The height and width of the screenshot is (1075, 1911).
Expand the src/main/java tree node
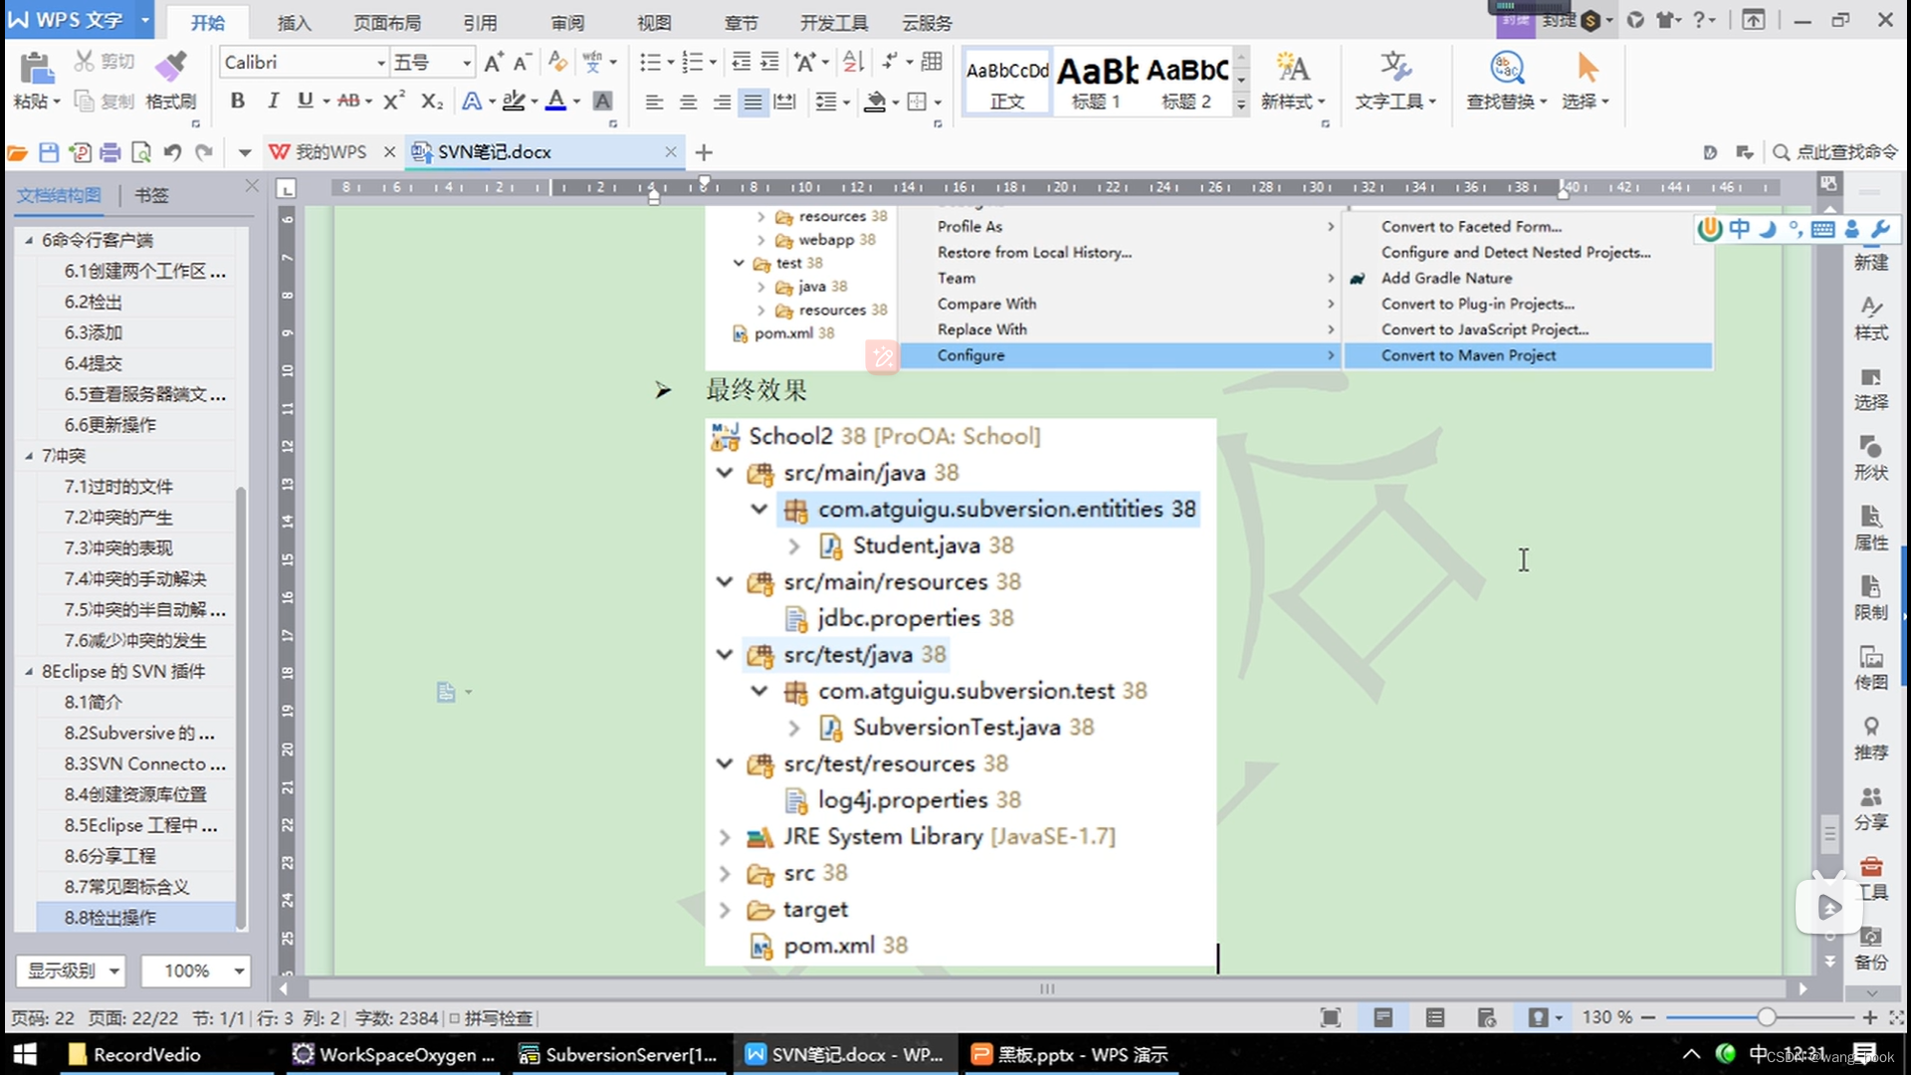pos(726,473)
